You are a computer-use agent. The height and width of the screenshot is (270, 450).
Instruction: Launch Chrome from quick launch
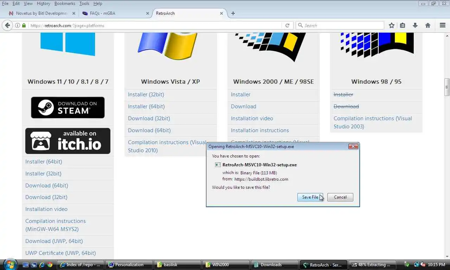(50, 265)
